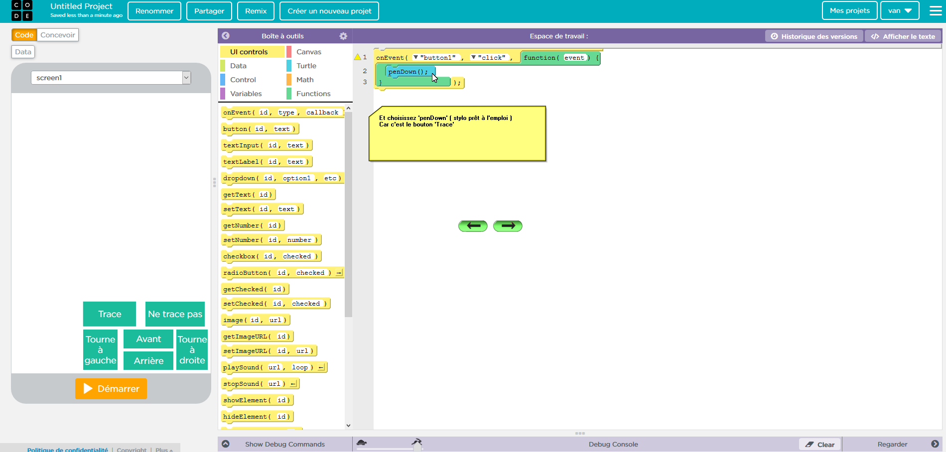Pick the playSound block
This screenshot has height=452, width=946.
pos(274,367)
